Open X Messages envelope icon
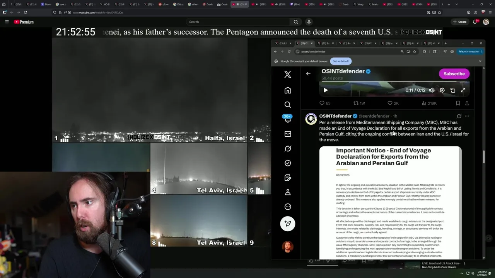The image size is (495, 278). coord(288,134)
